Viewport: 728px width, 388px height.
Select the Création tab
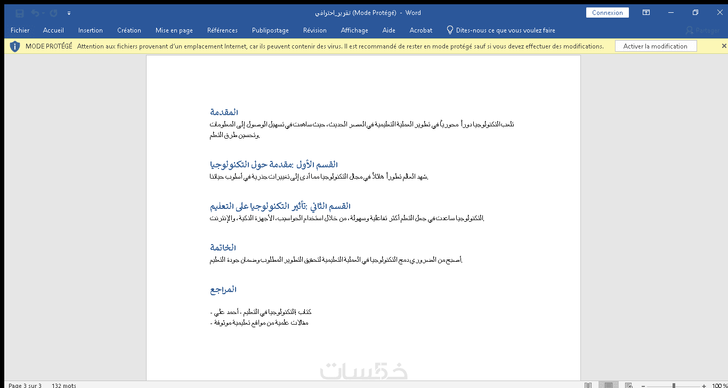pos(130,30)
